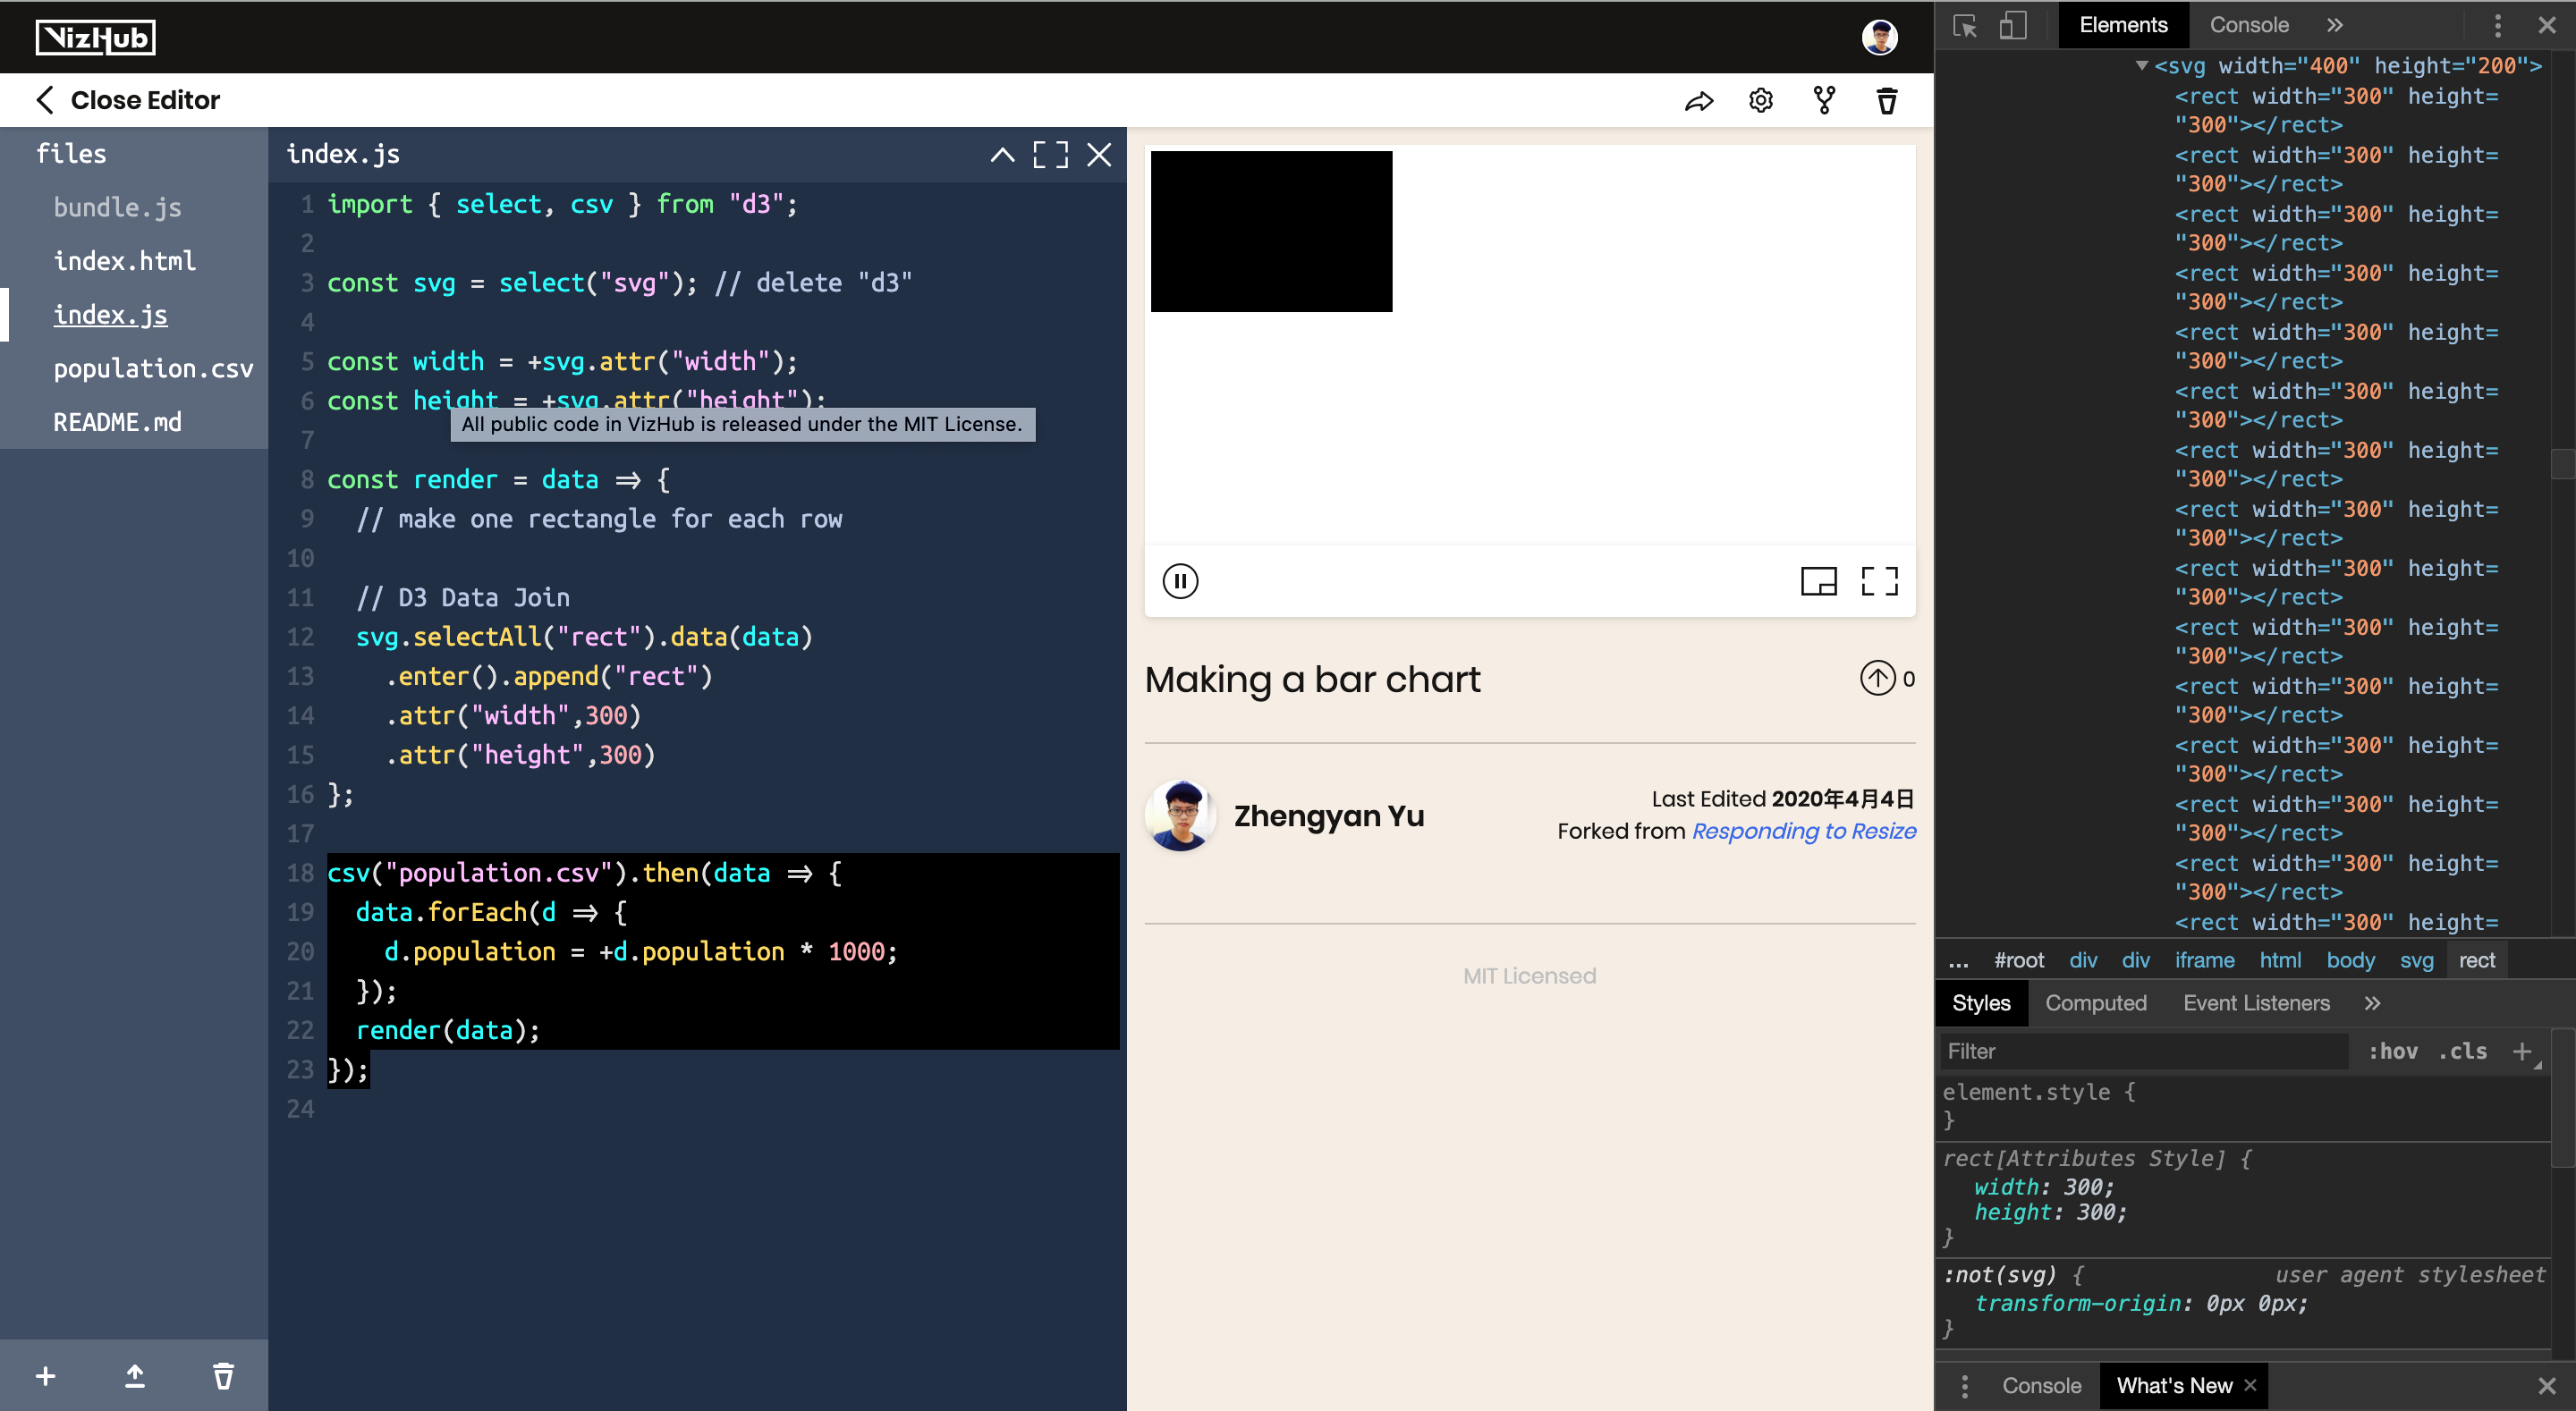Image resolution: width=2576 pixels, height=1411 pixels.
Task: Enter full screen viz viewer
Action: click(x=1879, y=581)
